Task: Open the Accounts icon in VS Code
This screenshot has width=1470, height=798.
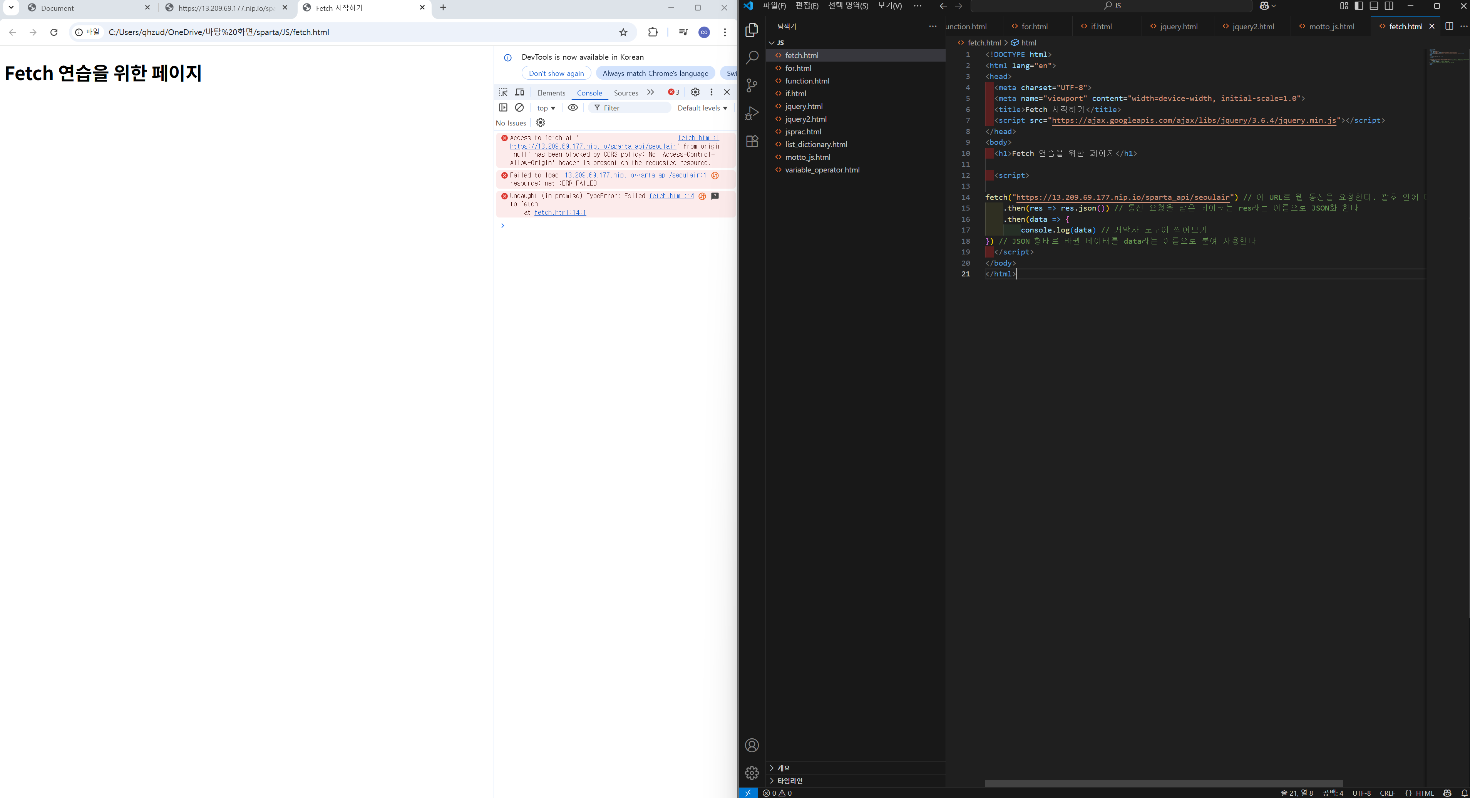Action: (x=752, y=745)
